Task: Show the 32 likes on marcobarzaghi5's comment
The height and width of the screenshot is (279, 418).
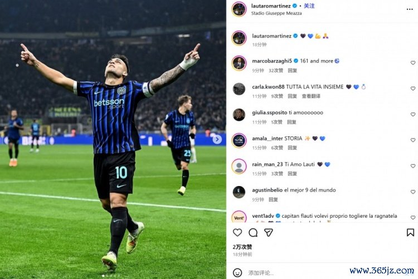Action: point(276,70)
